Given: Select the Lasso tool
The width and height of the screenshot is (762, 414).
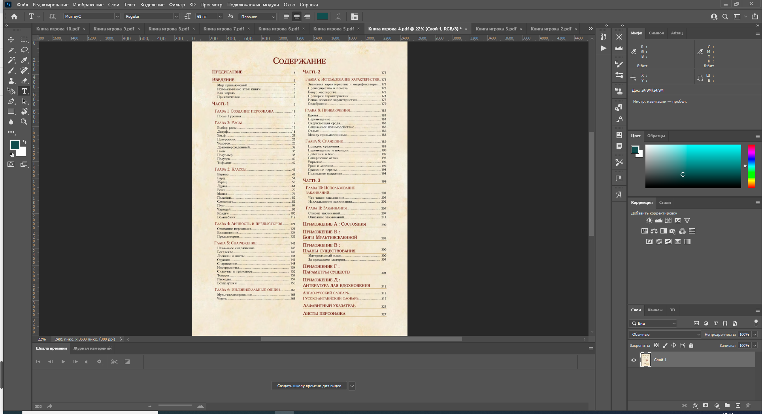Looking at the screenshot, I should 24,50.
